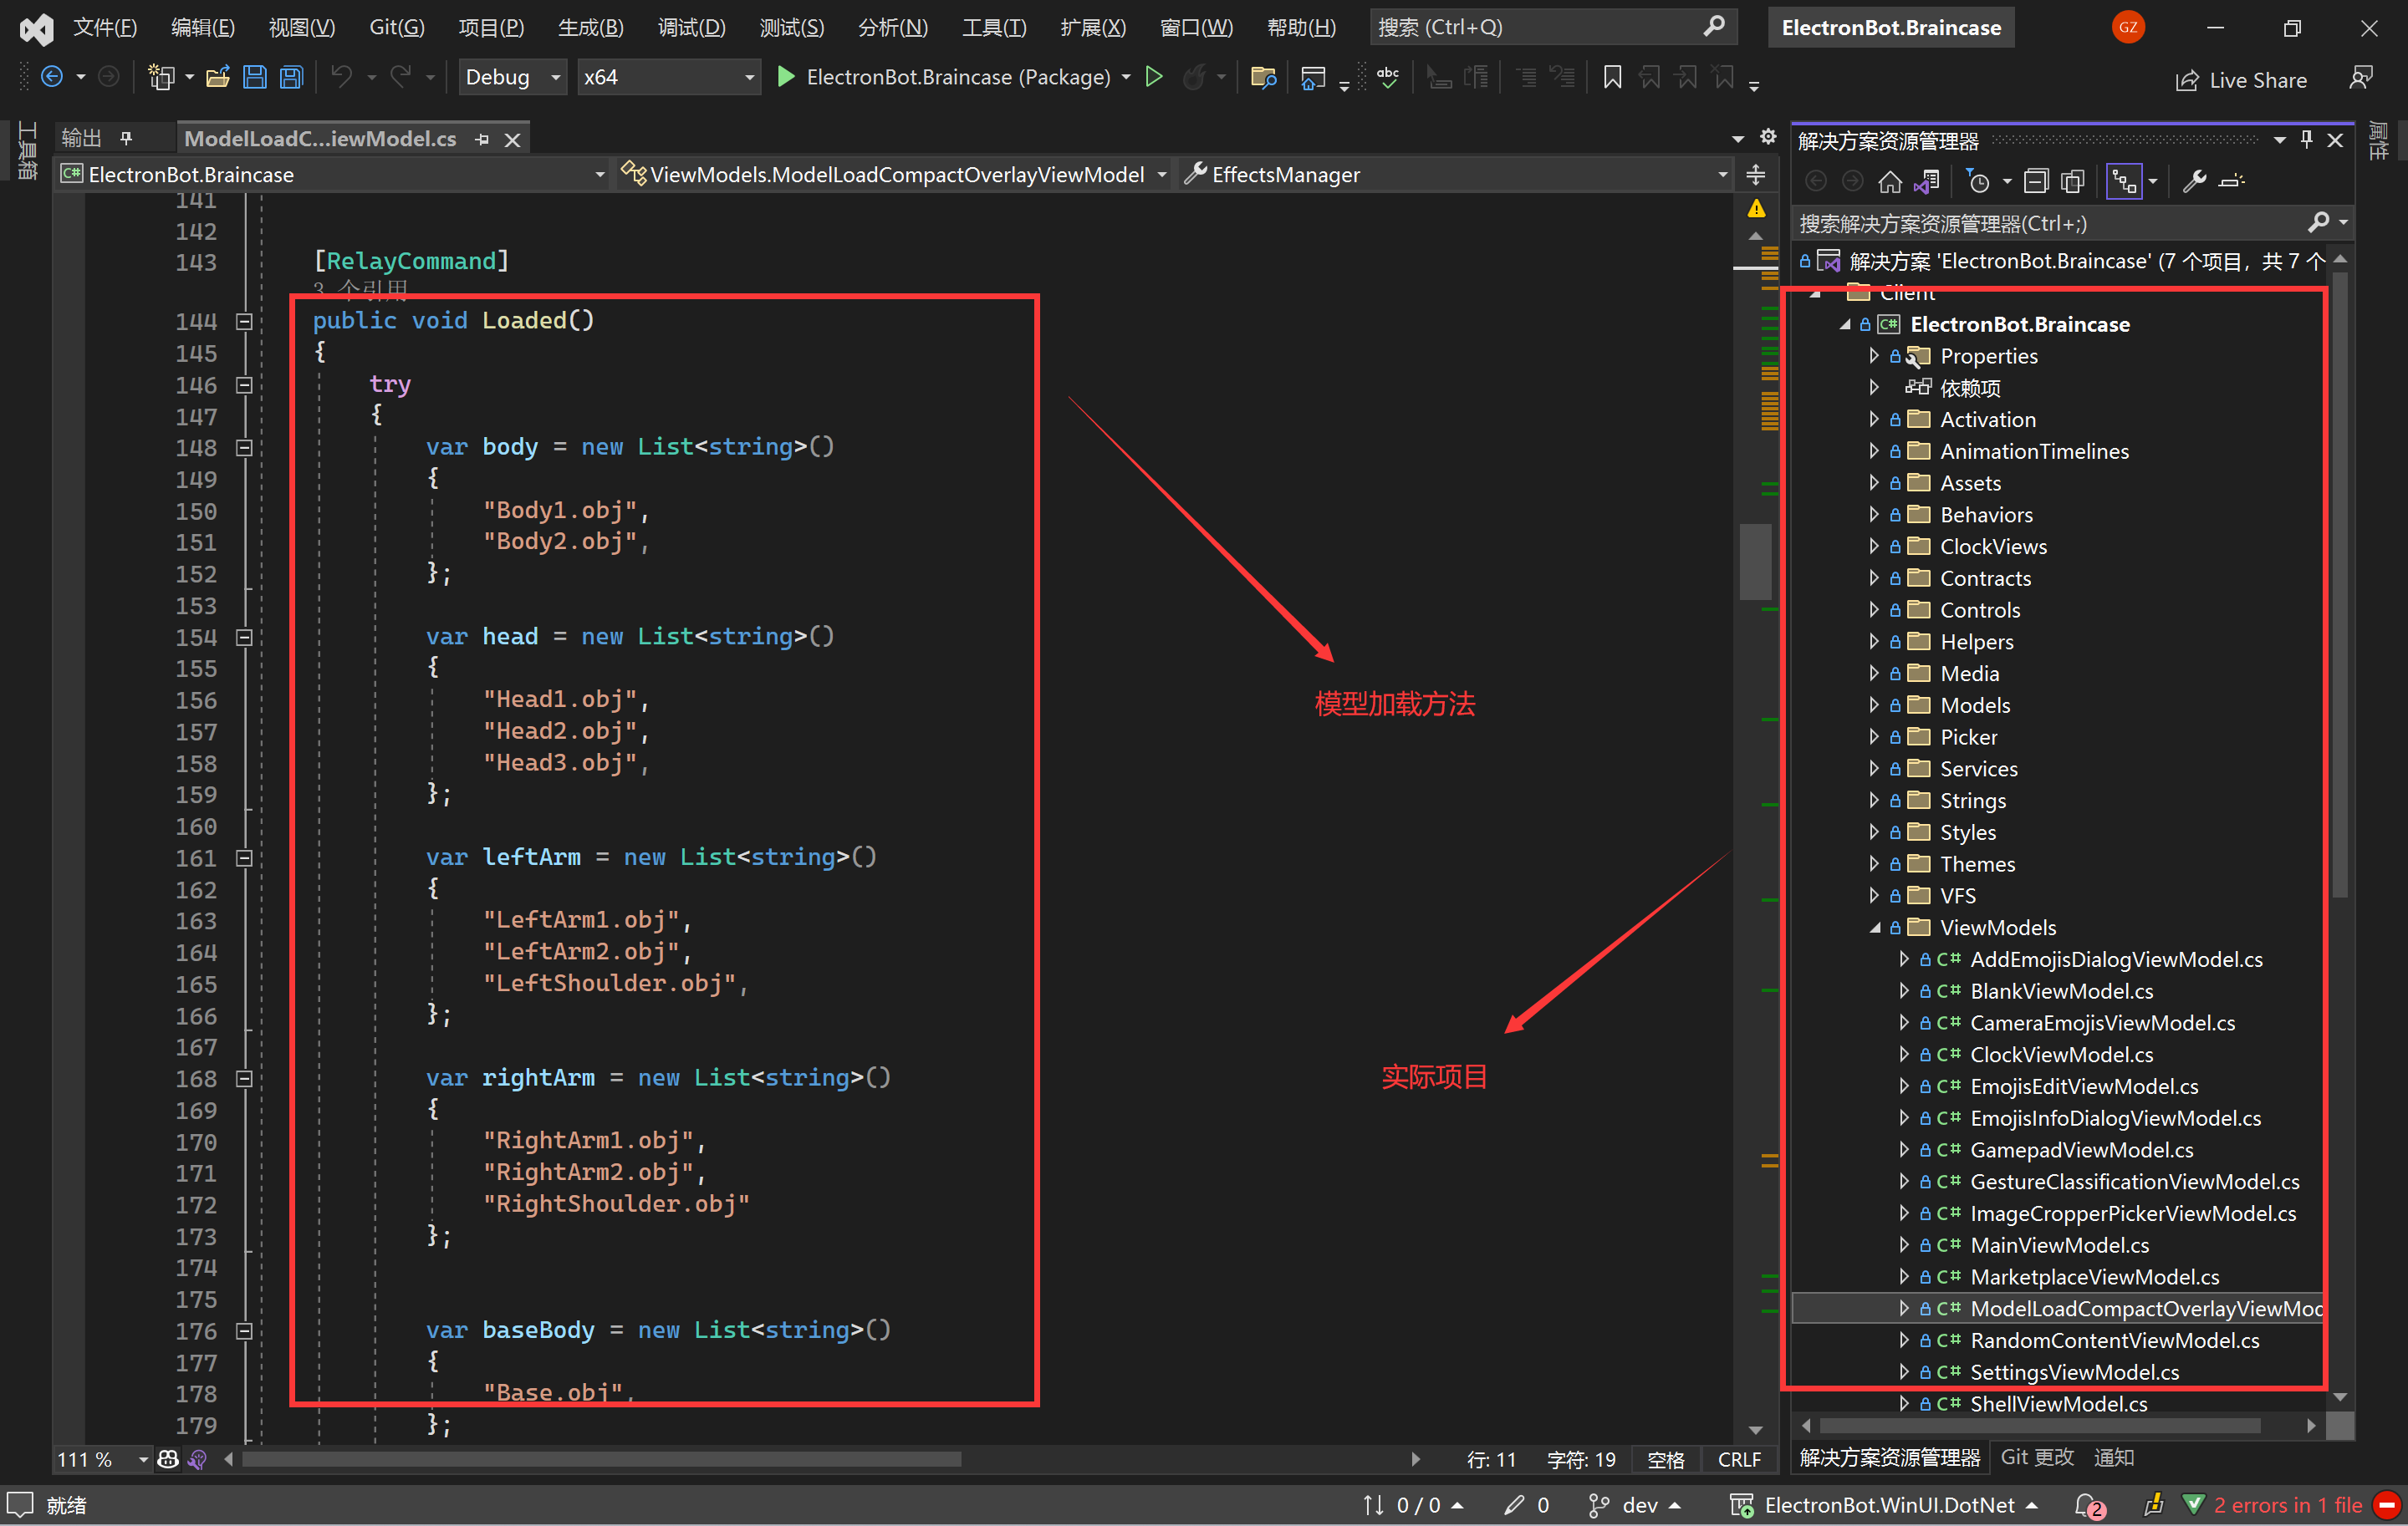
Task: Click the feedback person icon
Action: [x=2361, y=78]
